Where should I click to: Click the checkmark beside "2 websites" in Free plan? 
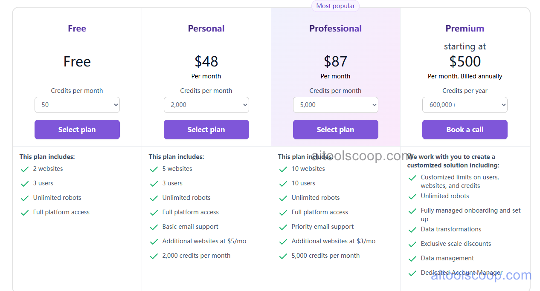[x=24, y=169]
